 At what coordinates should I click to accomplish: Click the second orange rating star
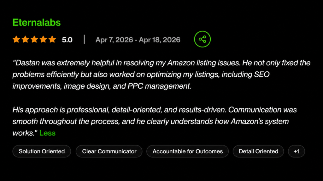click(25, 40)
